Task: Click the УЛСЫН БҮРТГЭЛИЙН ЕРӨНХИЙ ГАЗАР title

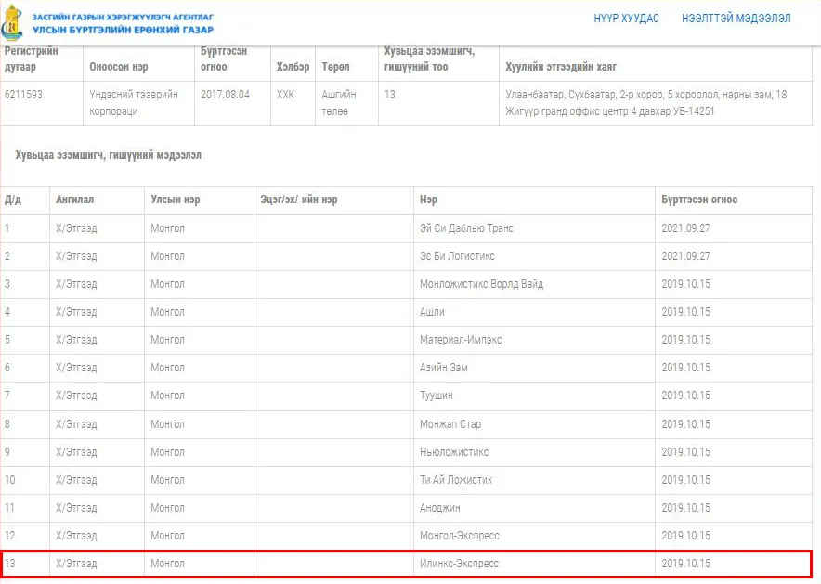Action: 123,30
